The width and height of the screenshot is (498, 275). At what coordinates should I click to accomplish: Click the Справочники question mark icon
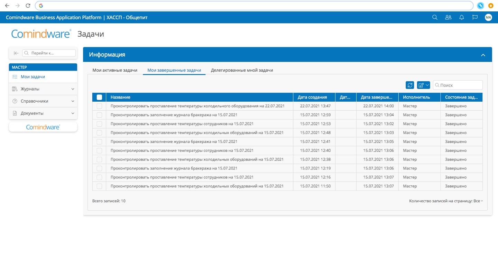click(15, 101)
